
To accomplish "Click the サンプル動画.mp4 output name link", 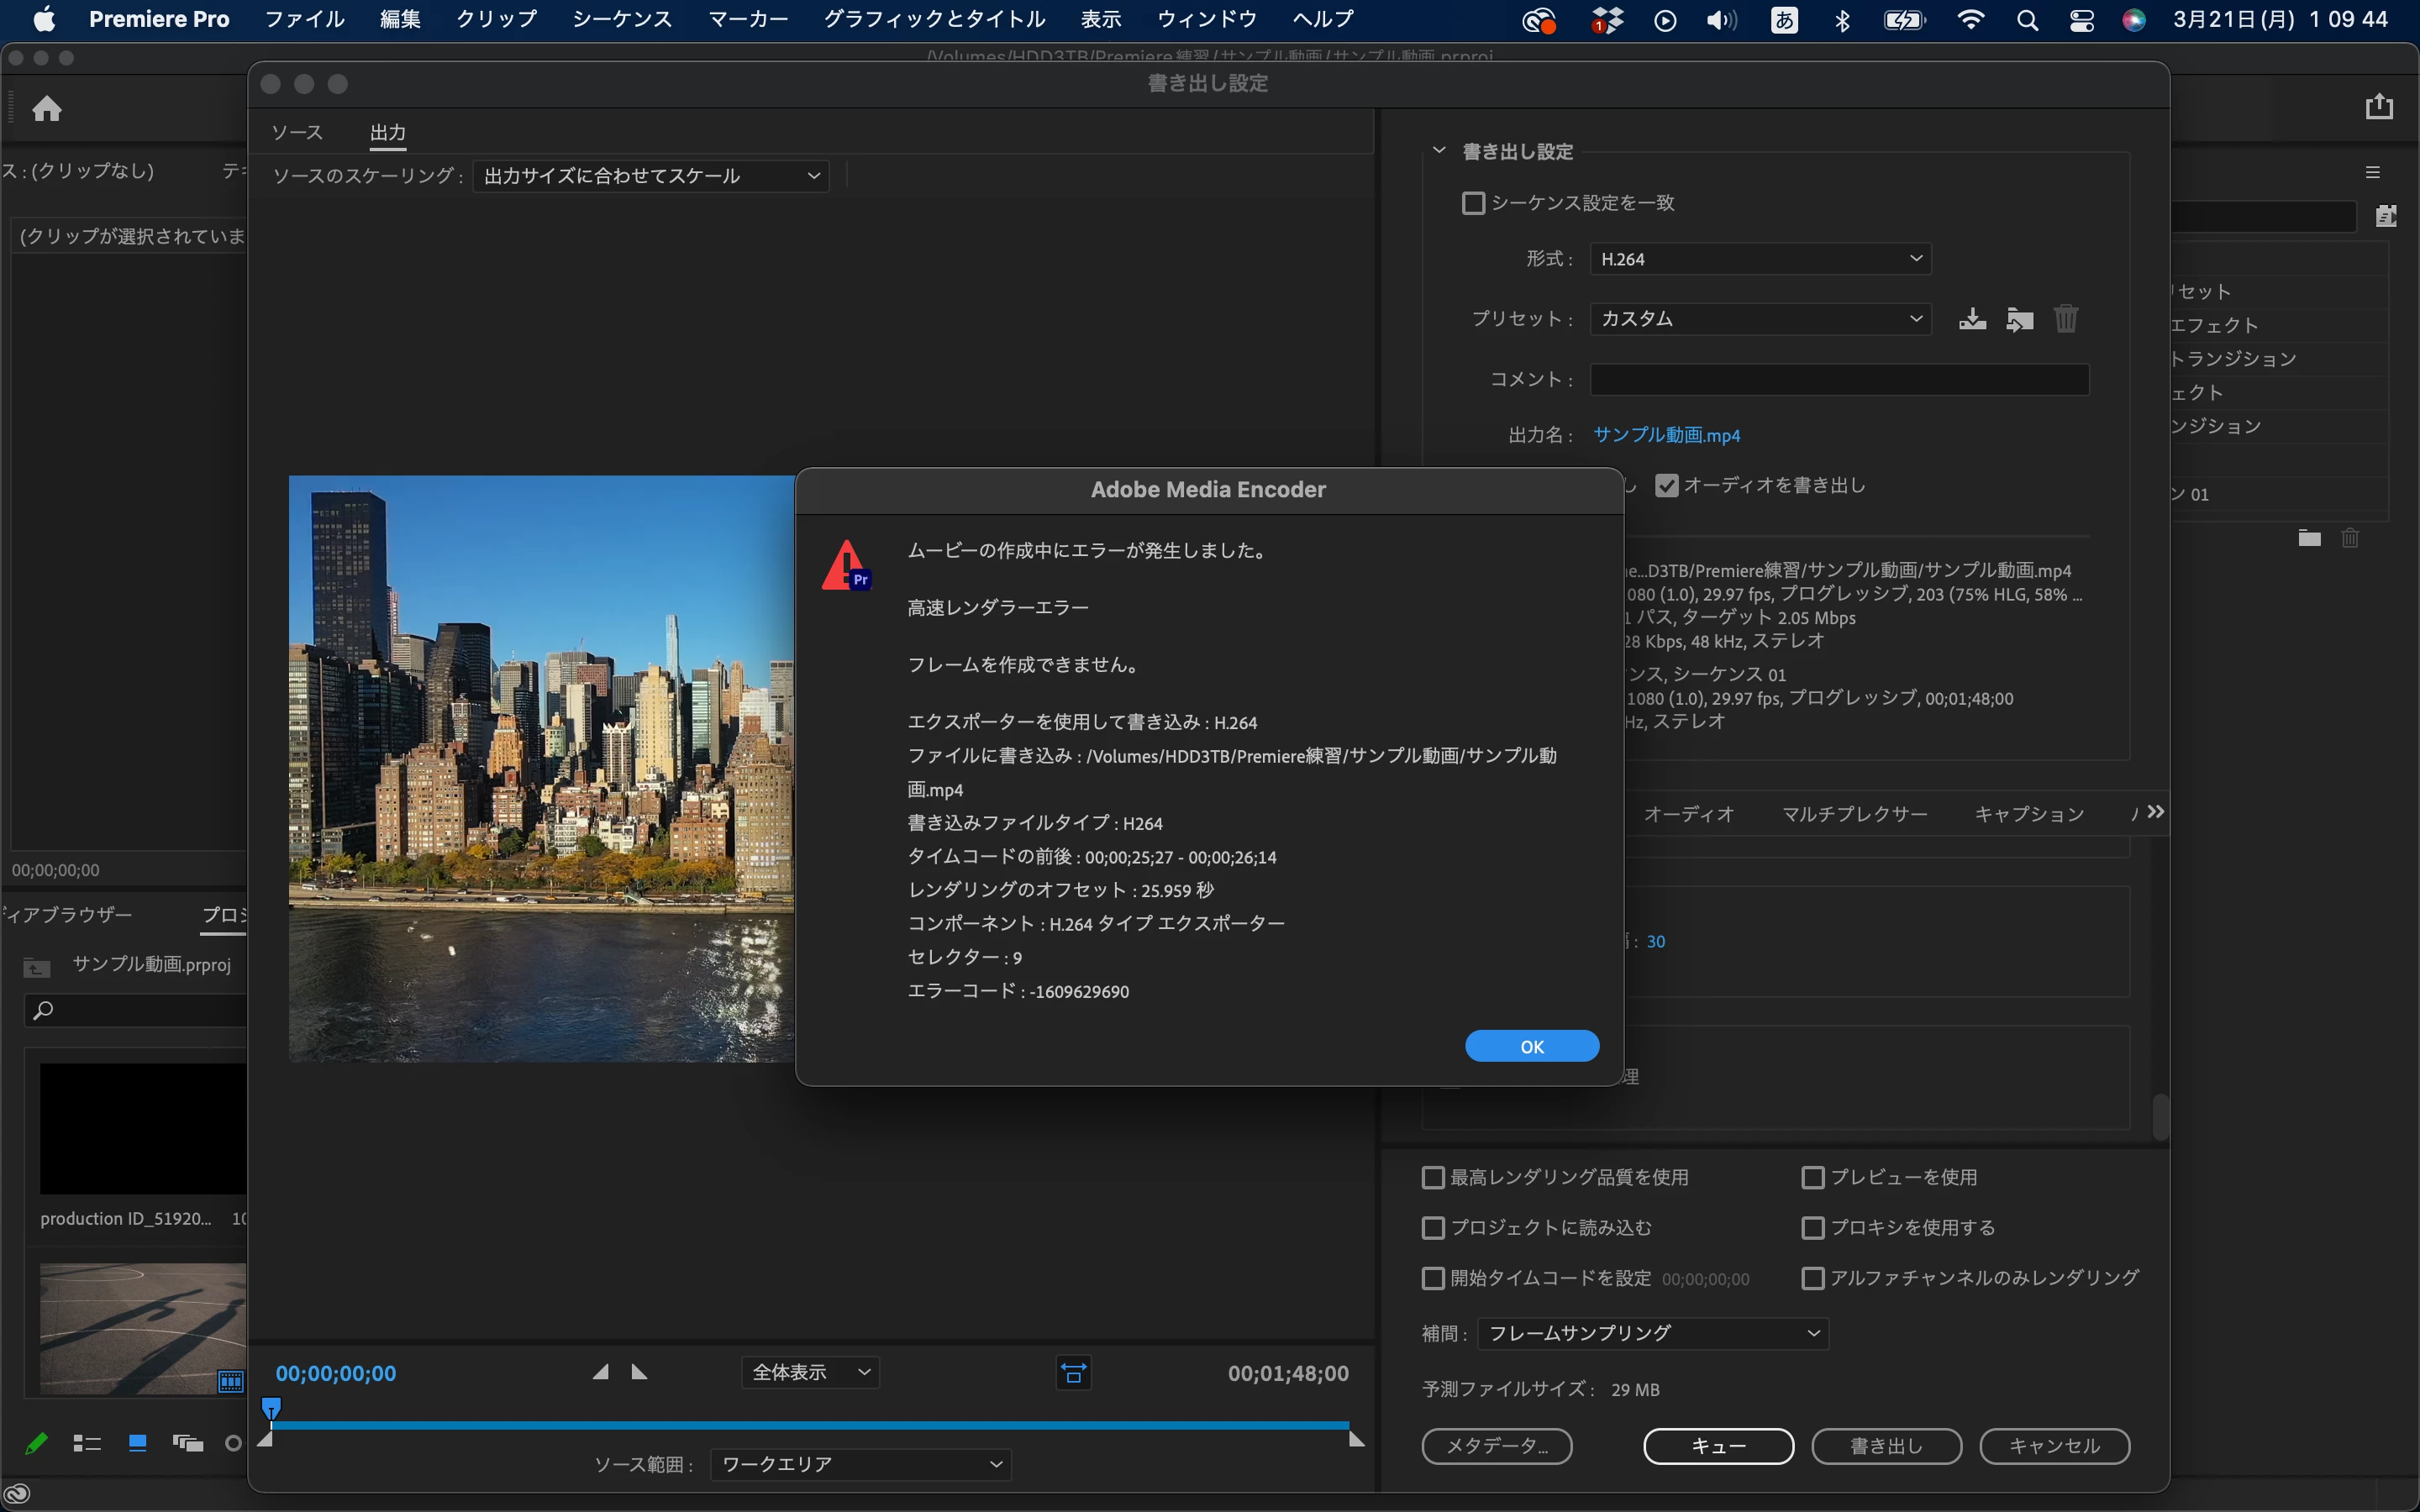I will pos(1666,435).
